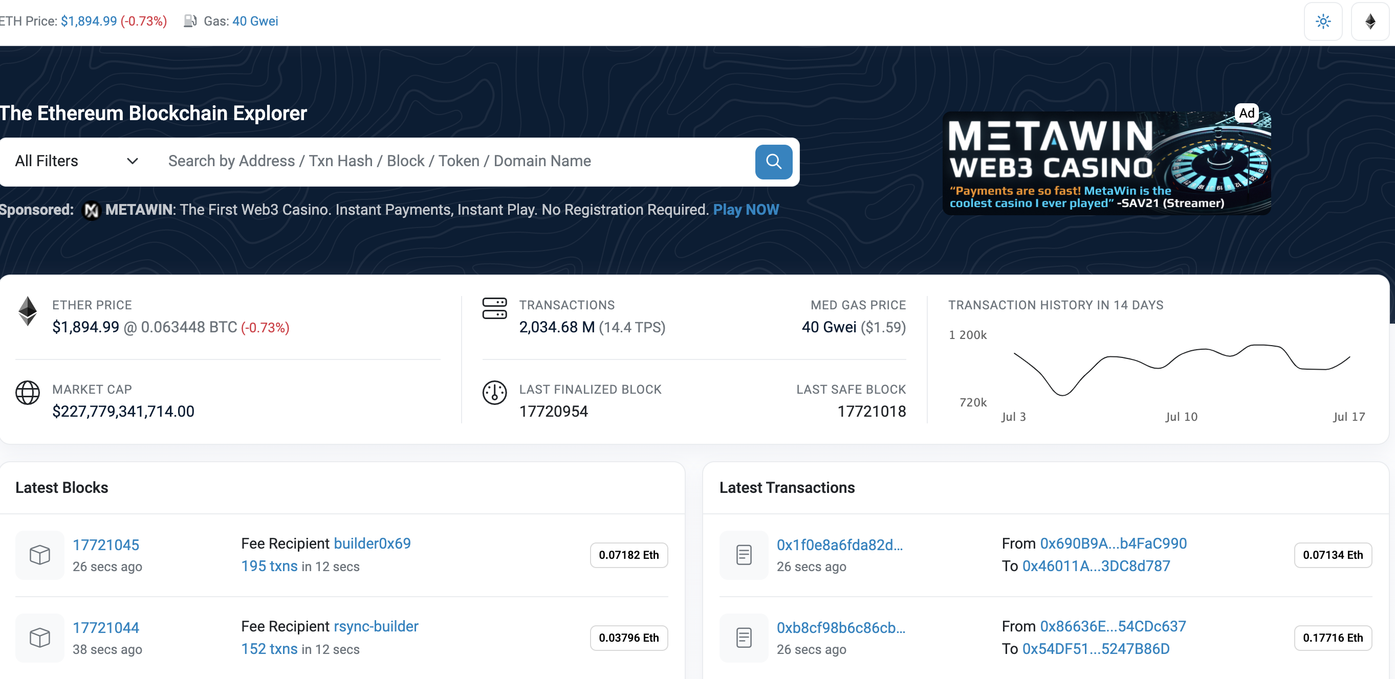Open block 17721045
Viewport: 1395px width, 679px height.
(x=105, y=545)
